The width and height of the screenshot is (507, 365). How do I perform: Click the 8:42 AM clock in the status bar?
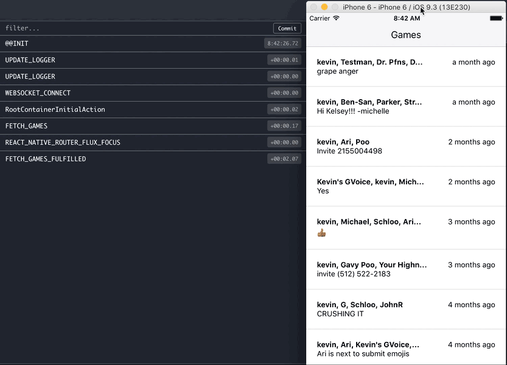pyautogui.click(x=407, y=18)
